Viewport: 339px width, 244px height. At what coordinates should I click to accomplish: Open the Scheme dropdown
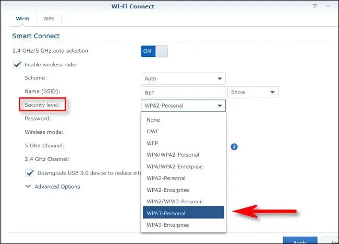(183, 78)
